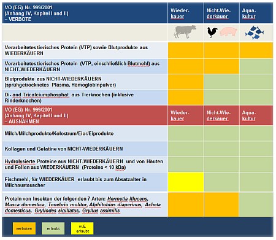
Task: Click 'Milch/Milchprodukte/Kolostrum/Eier/Eiprodukte' row text
Action: click(59, 134)
